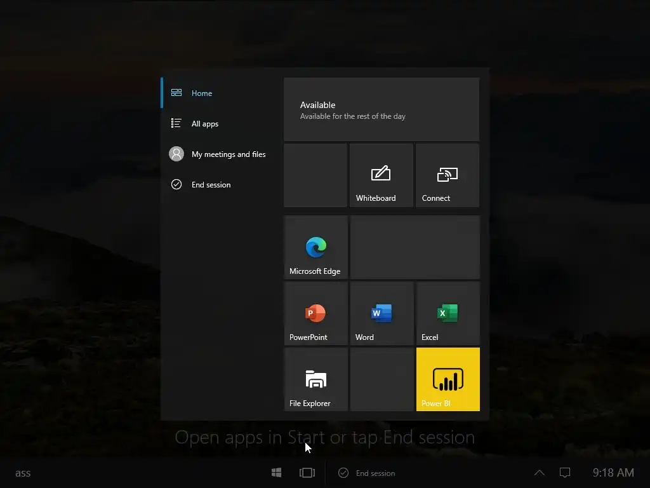Show All apps list
650x488 pixels.
220,124
